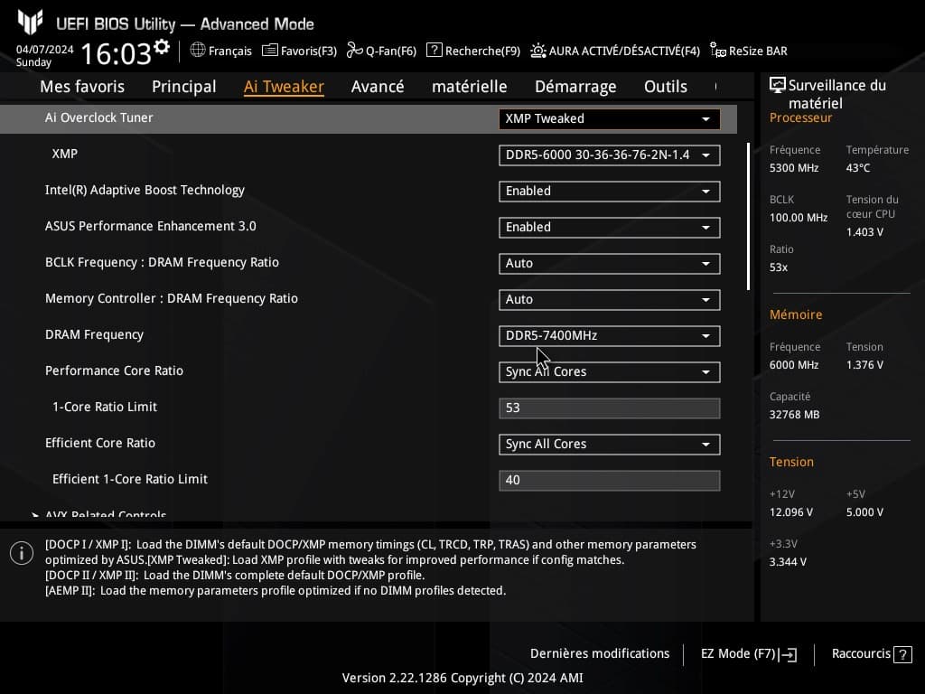This screenshot has height=694, width=925.
Task: Open Recherche(F9) search question icon
Action: [x=434, y=51]
